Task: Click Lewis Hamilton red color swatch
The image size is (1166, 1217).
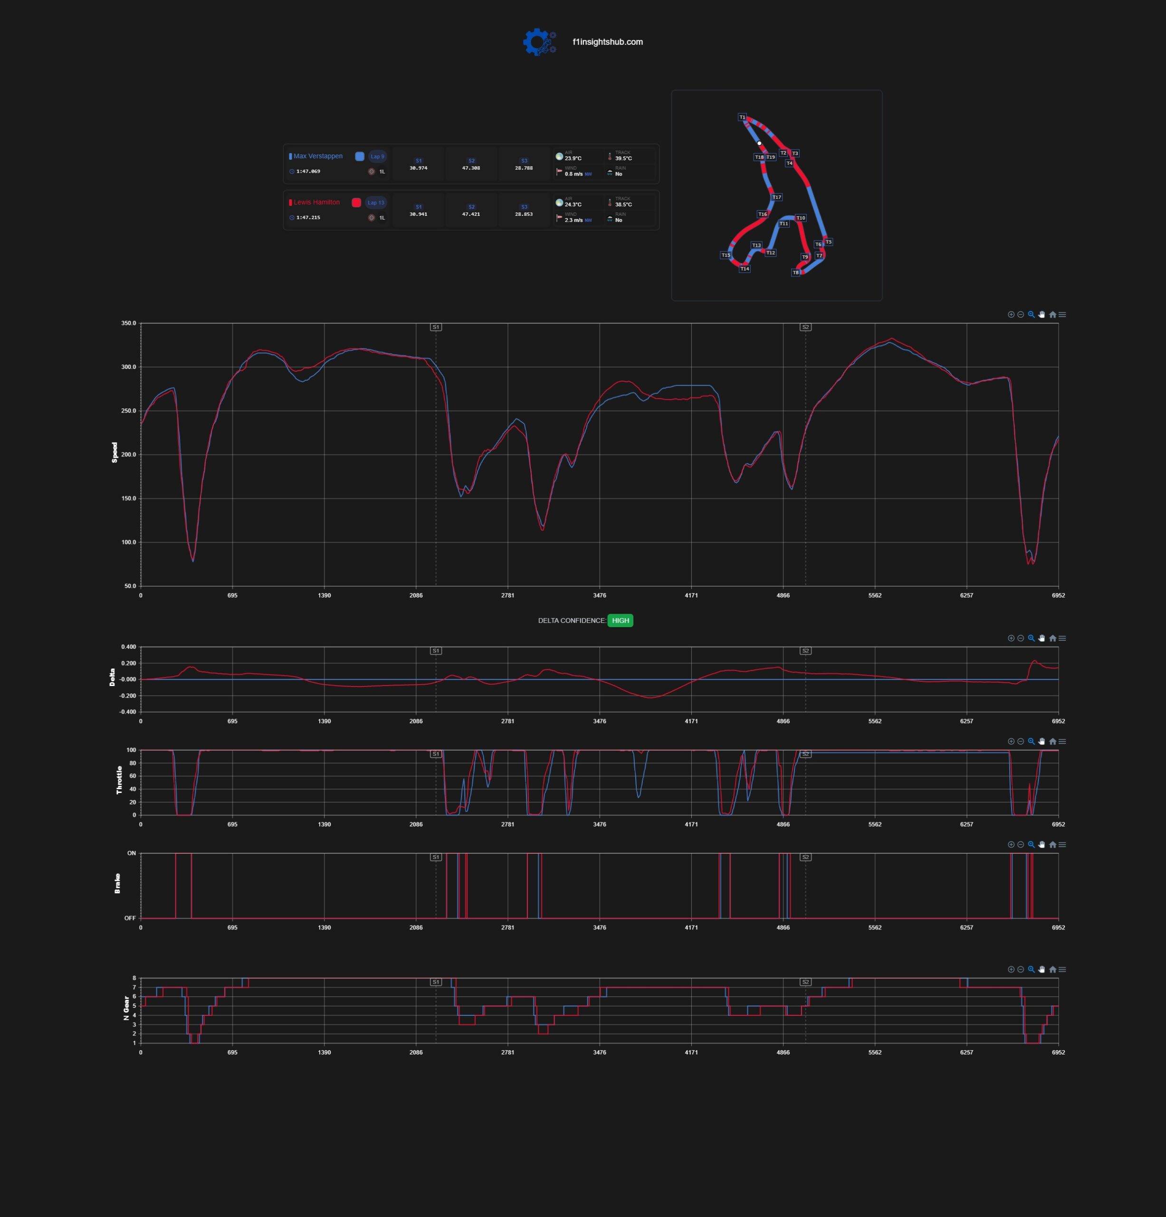Action: (x=356, y=203)
